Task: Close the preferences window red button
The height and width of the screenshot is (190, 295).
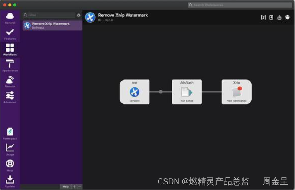Action: pos(5,5)
